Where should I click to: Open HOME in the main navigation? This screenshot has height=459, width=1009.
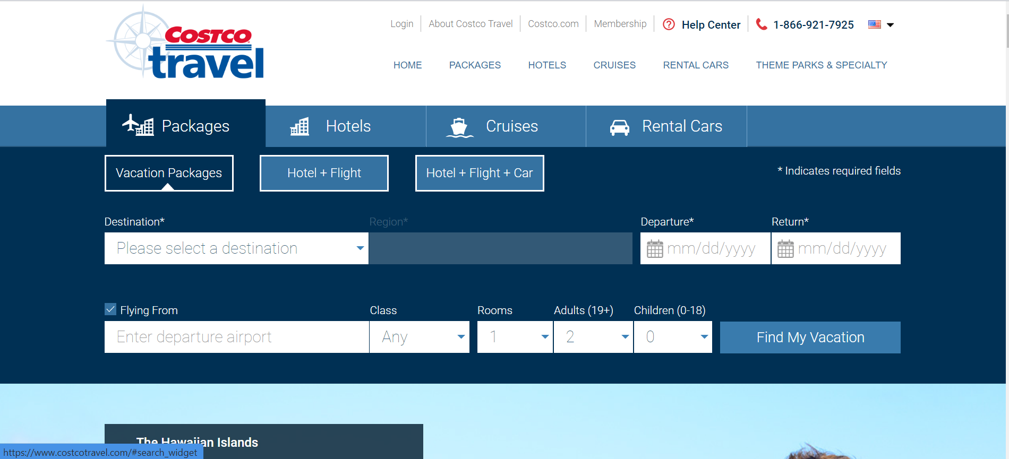[x=408, y=65]
